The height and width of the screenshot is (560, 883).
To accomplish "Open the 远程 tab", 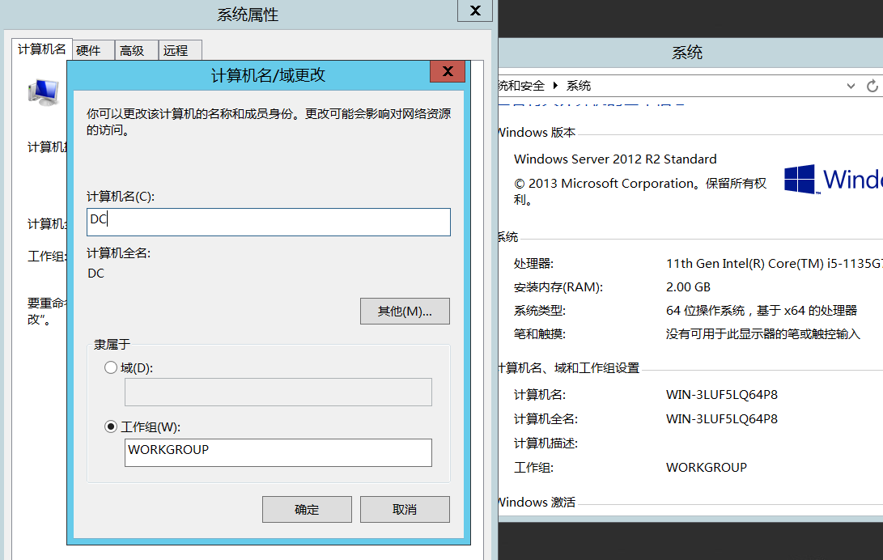I will [x=176, y=50].
